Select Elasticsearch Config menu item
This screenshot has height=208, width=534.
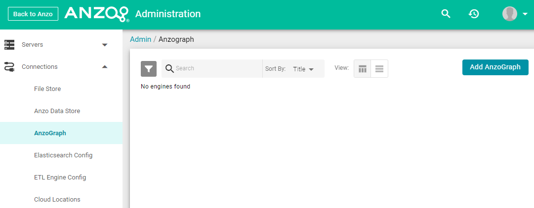click(63, 155)
